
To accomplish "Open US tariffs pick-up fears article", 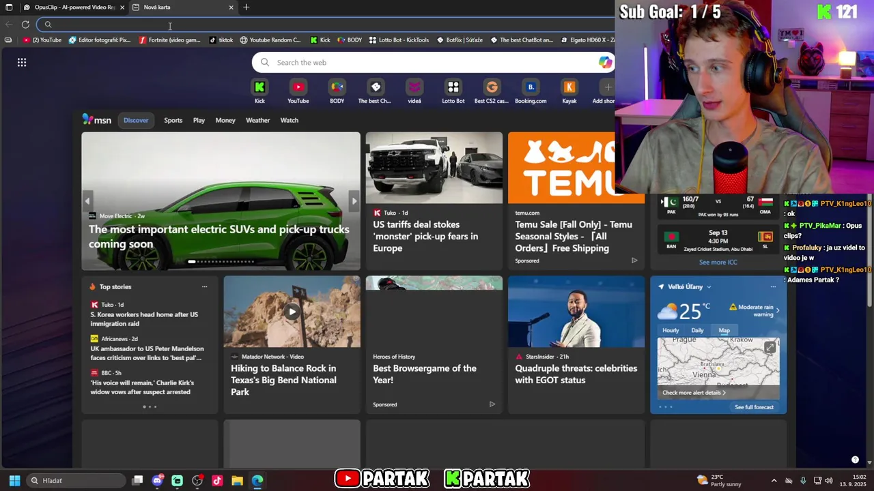I will [x=425, y=236].
